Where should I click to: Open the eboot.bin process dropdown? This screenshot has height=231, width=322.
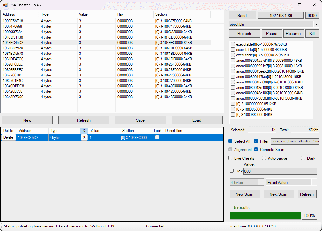[x=316, y=25]
